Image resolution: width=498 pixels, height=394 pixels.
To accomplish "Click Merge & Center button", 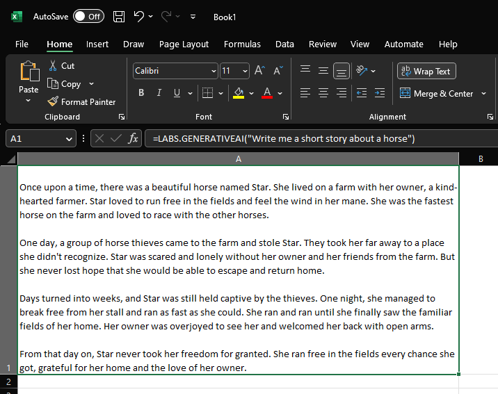I will click(x=437, y=94).
